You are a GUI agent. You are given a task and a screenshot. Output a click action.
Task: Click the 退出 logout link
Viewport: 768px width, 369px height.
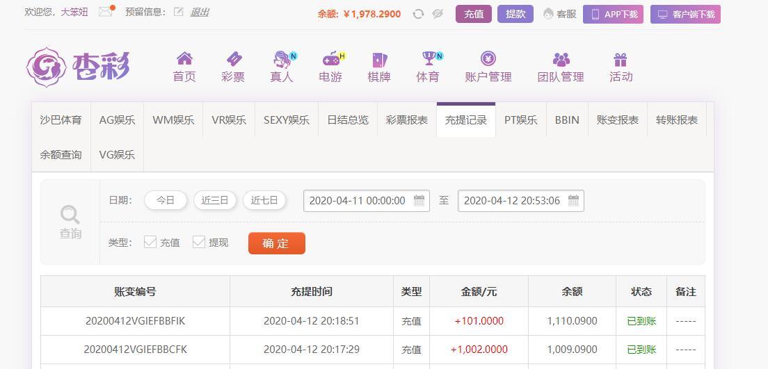point(200,13)
